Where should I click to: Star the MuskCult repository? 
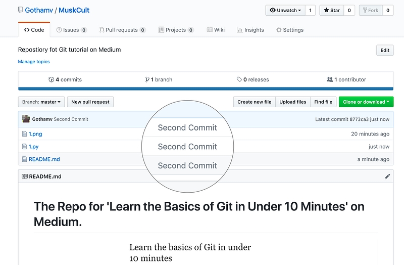[x=331, y=10]
